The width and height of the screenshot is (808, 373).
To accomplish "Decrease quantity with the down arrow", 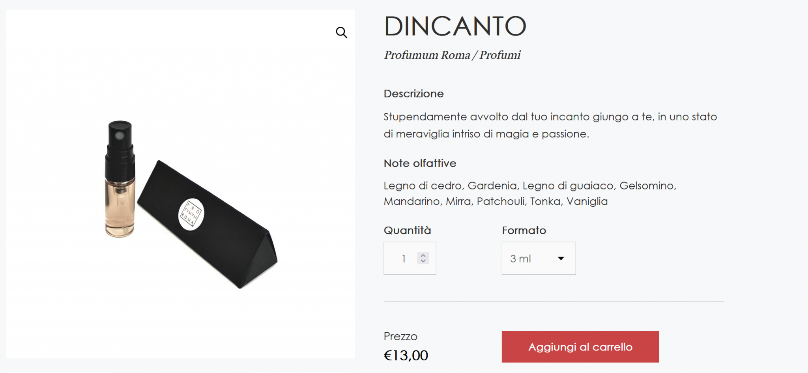I will 423,261.
